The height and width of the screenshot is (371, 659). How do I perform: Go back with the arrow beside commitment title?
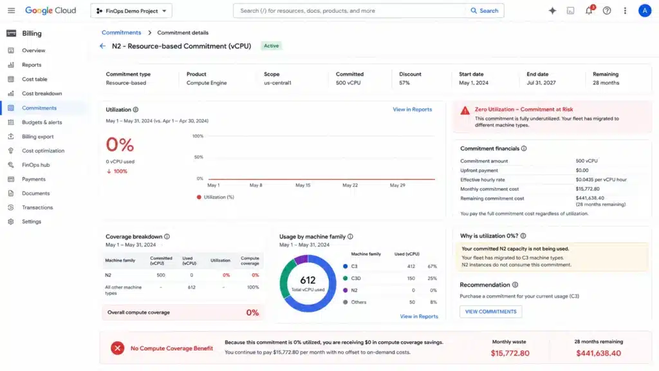[102, 46]
